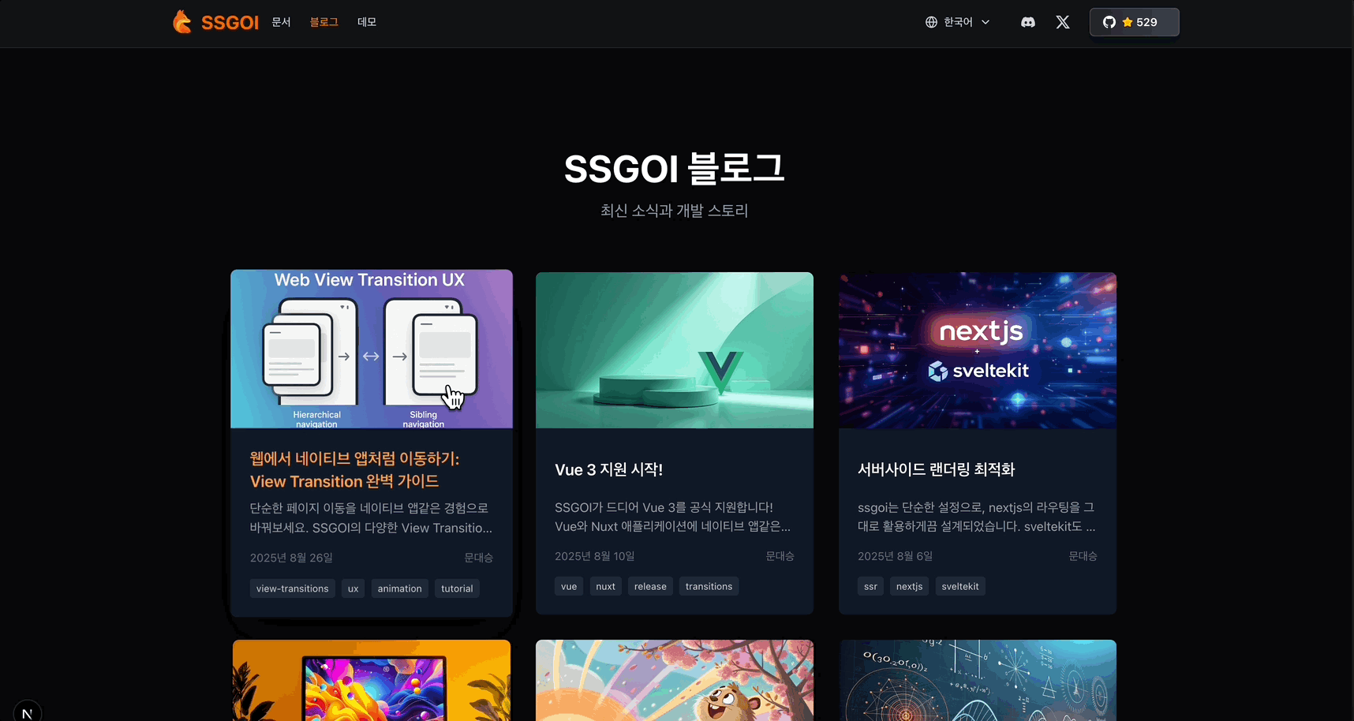Viewport: 1354px width, 721px height.
Task: Go to the 데모 nav item
Action: [367, 22]
